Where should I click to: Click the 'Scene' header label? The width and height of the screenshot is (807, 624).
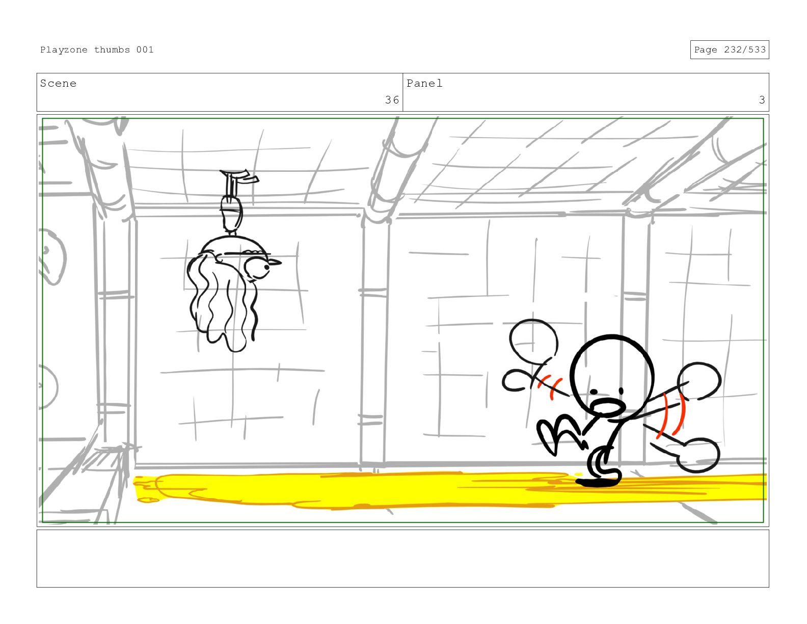pos(58,83)
